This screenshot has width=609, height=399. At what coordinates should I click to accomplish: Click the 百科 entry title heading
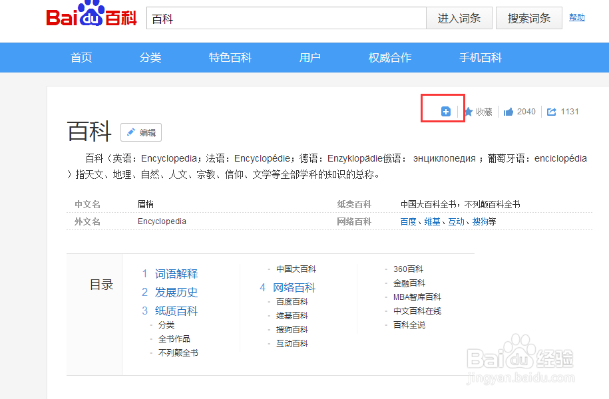pyautogui.click(x=89, y=131)
